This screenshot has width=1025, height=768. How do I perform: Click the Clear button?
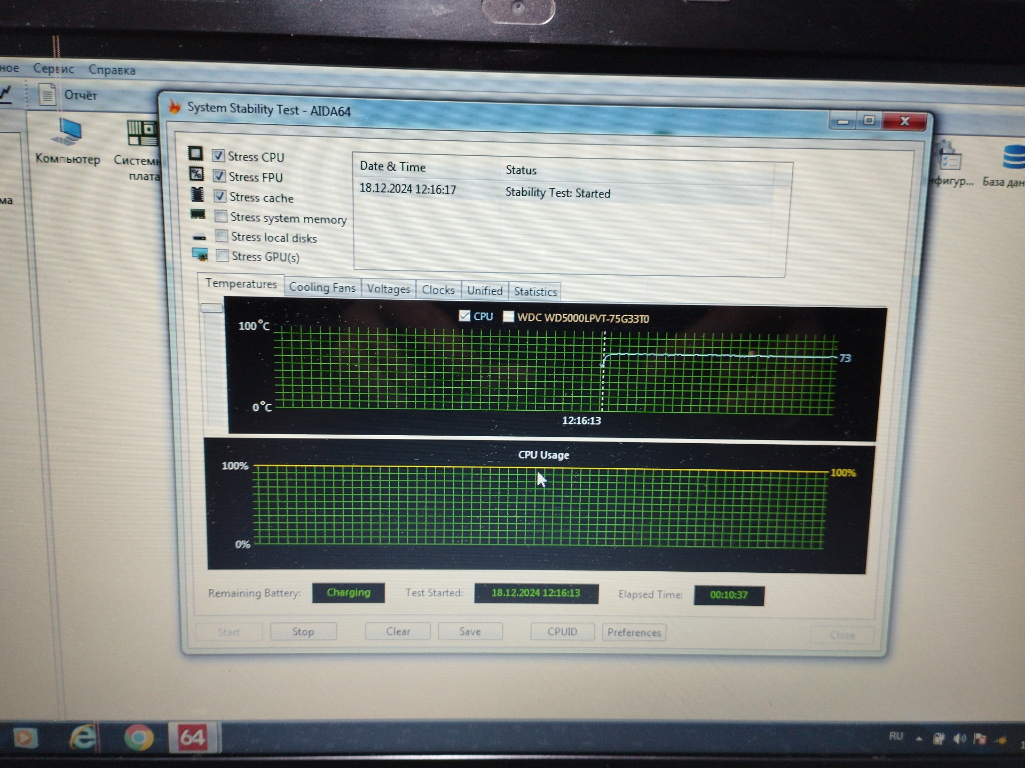398,631
